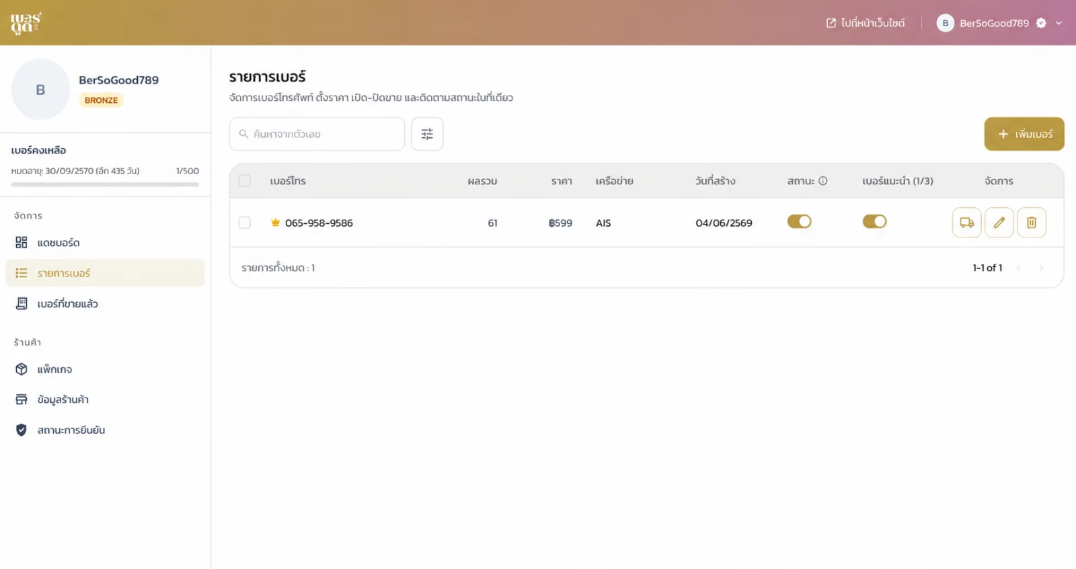The height and width of the screenshot is (569, 1076).
Task: Click the large profile avatar B in sidebar
Action: (x=40, y=89)
